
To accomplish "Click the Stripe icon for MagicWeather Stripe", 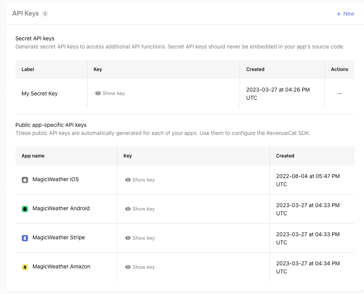I will [25, 238].
